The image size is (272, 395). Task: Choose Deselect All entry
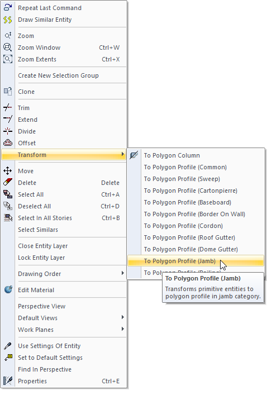click(64, 206)
